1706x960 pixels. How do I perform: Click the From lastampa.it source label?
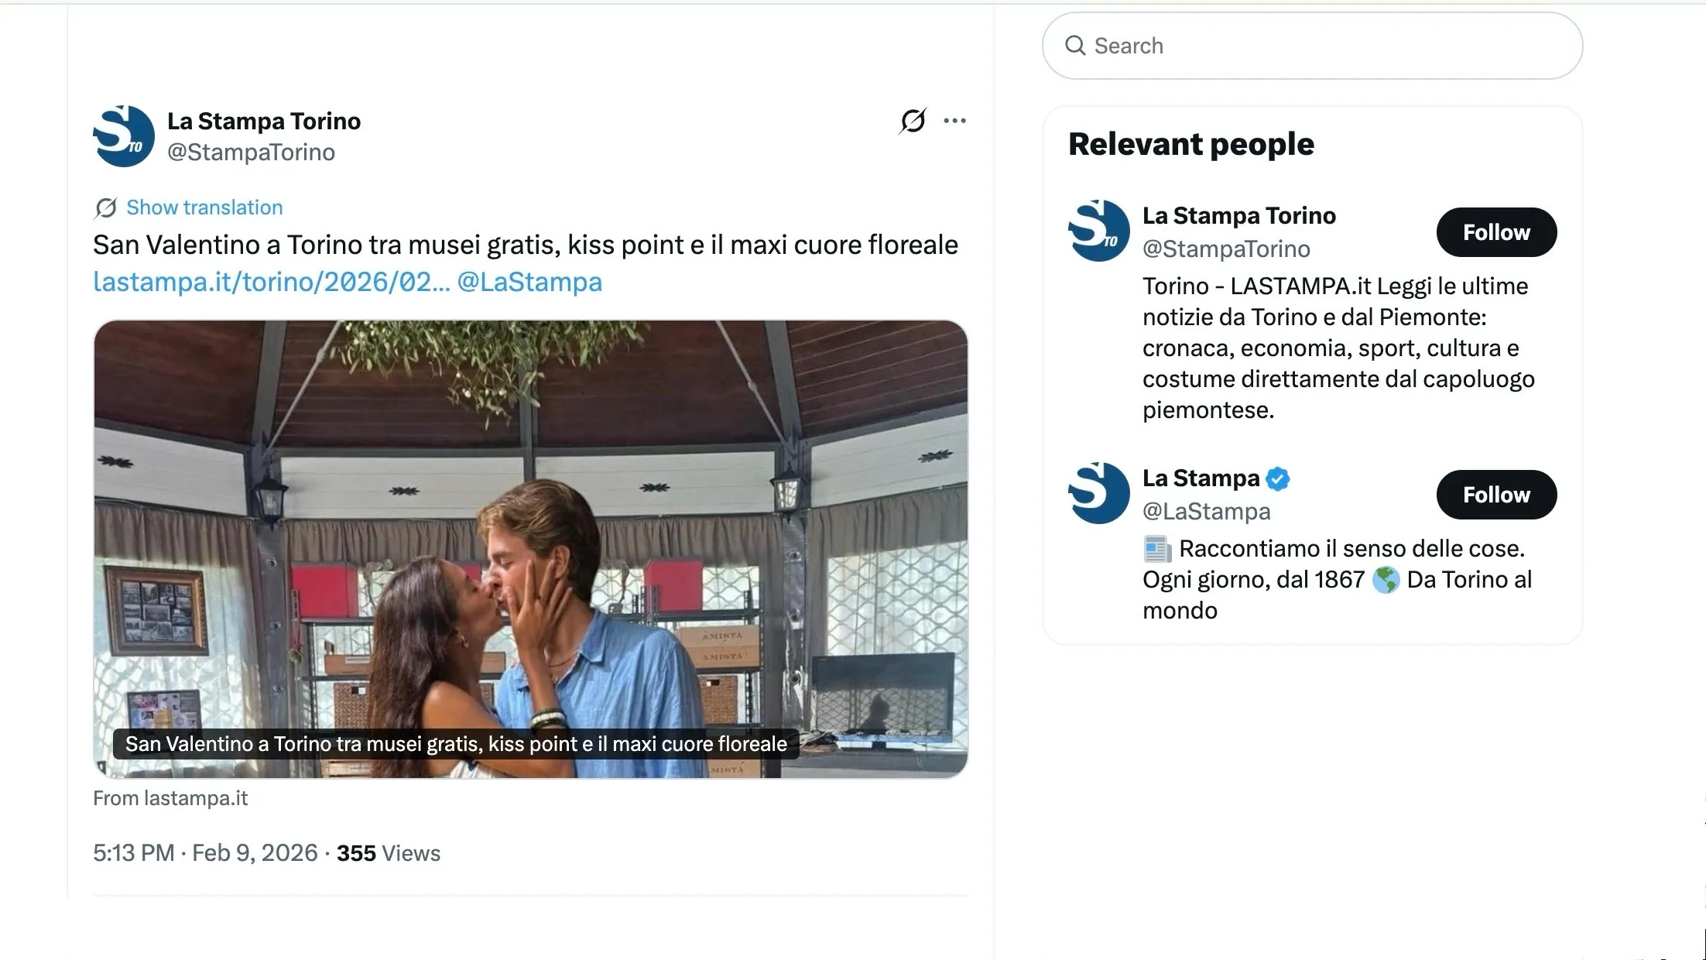pyautogui.click(x=170, y=798)
